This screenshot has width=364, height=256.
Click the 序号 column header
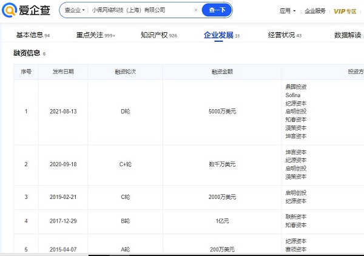point(26,72)
